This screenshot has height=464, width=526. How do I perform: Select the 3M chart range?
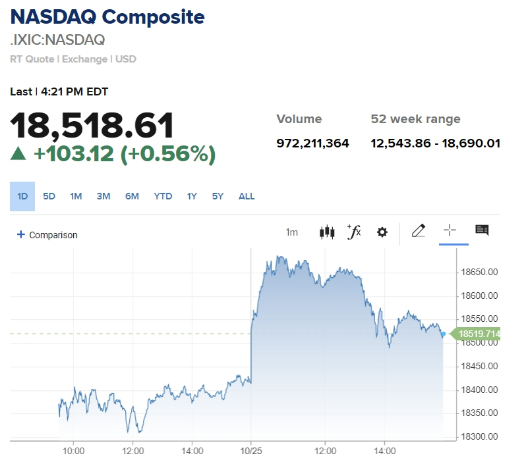(103, 196)
